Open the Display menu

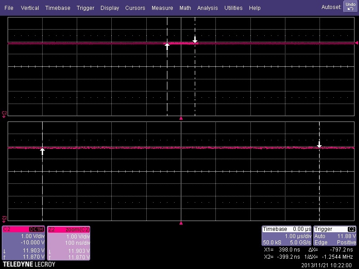[x=109, y=8]
